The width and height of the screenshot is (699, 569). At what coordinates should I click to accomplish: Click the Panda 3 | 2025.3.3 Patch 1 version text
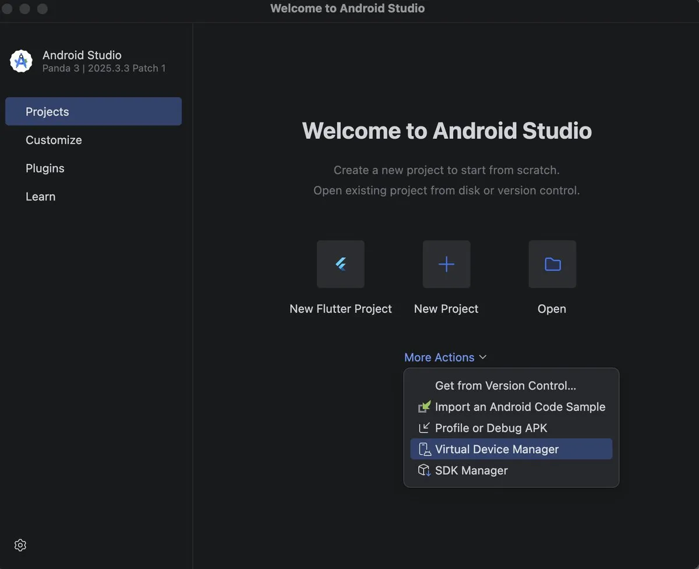[104, 68]
